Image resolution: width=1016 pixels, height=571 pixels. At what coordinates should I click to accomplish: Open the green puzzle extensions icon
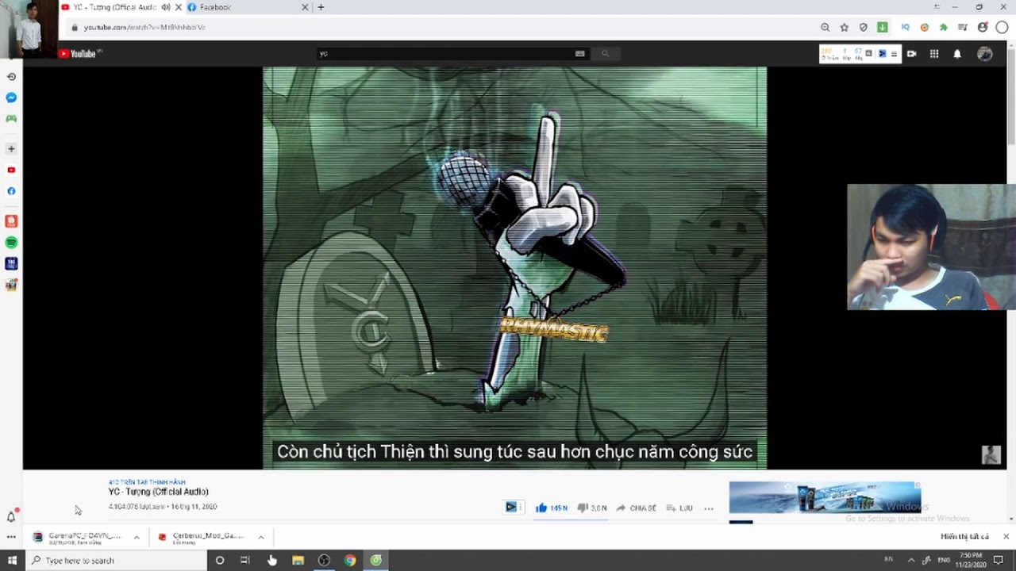click(x=944, y=27)
